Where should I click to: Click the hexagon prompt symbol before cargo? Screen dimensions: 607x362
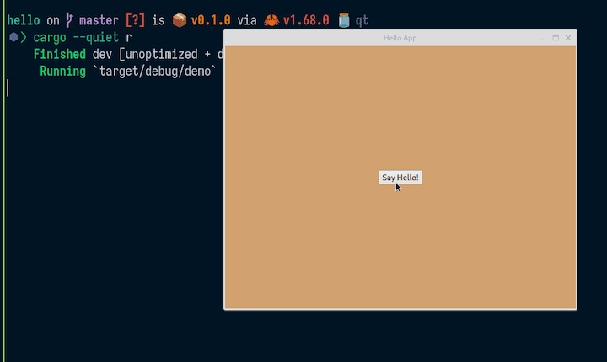click(14, 37)
